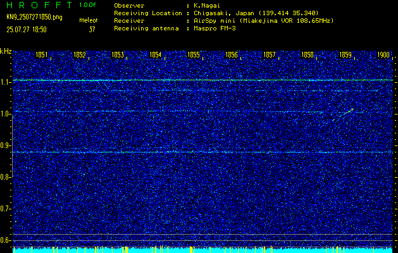Screen dimensions: 398x253
Task: Select the AirSpy mini receiver description
Action: 263,21
